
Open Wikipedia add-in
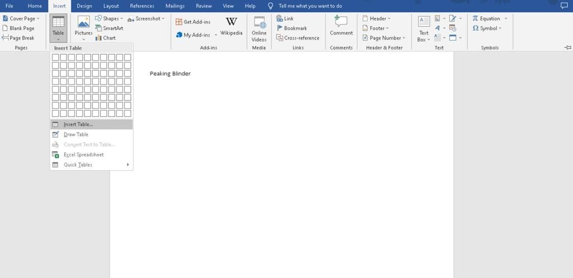(x=231, y=26)
